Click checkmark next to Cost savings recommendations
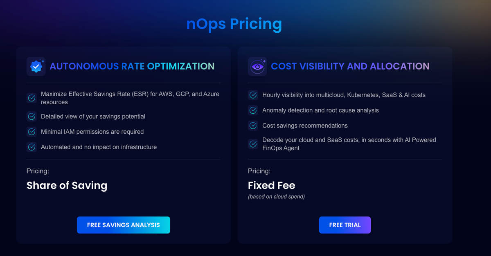This screenshot has width=491, height=256. click(x=253, y=126)
